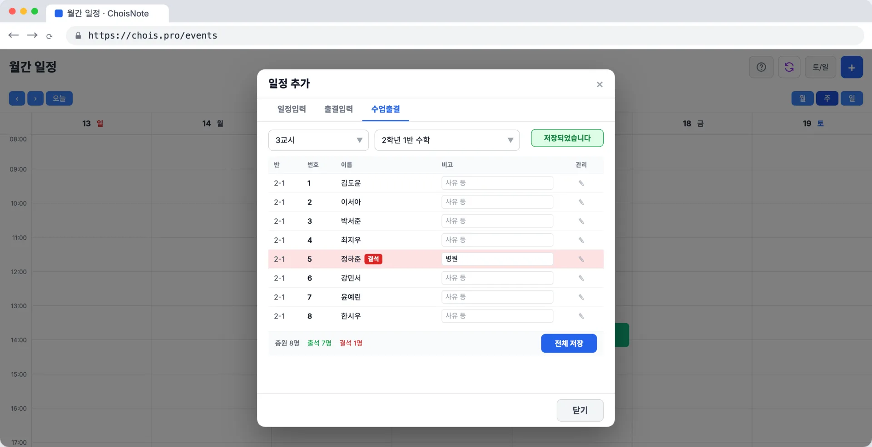Select the 일정입력 tab

click(292, 109)
